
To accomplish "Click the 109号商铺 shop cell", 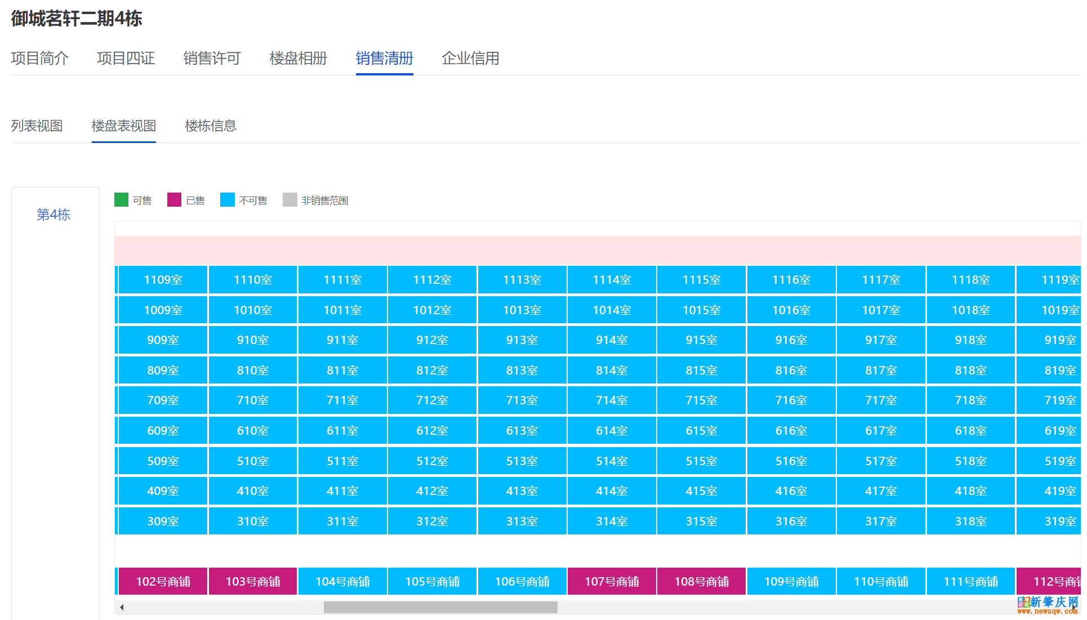I will [x=791, y=581].
